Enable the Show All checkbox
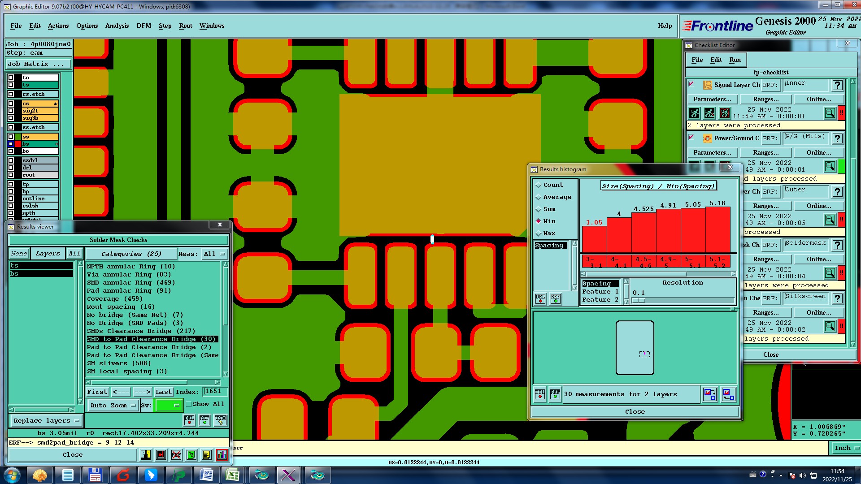 pyautogui.click(x=189, y=404)
